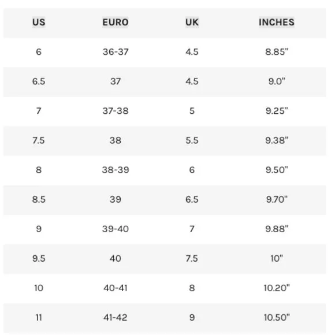This screenshot has width=335, height=335.
Task: Select US size 11 cell
Action: [39, 317]
